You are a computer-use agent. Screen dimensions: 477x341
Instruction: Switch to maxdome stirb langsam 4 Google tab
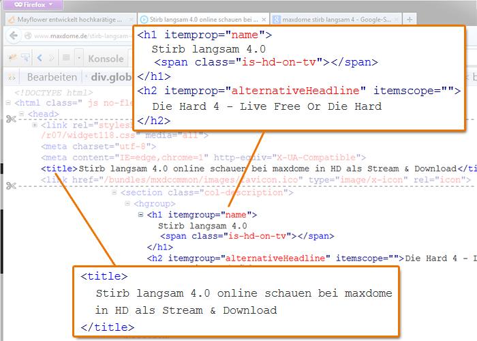tap(336, 20)
